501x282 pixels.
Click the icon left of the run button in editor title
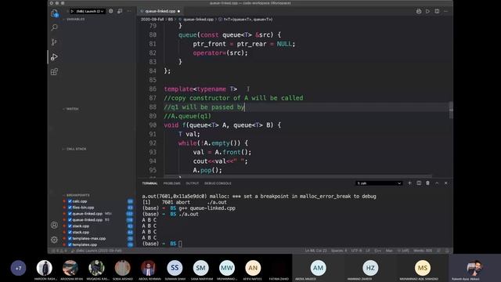[419, 11]
